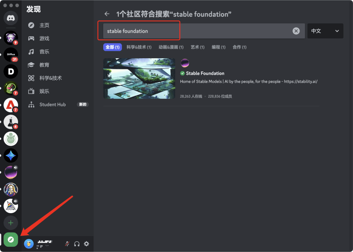Click the 发现 heading text
The height and width of the screenshot is (252, 353).
pos(34,9)
